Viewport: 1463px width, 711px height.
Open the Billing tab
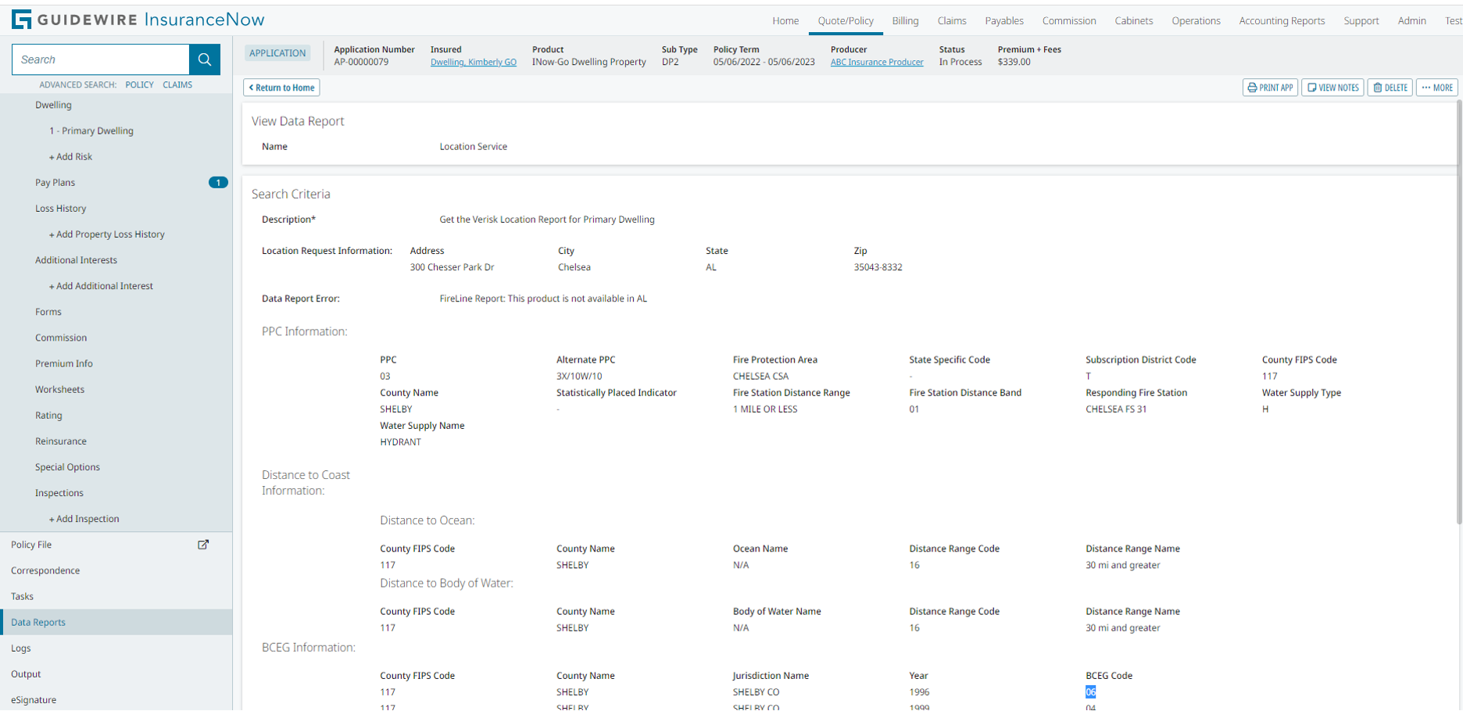[905, 21]
